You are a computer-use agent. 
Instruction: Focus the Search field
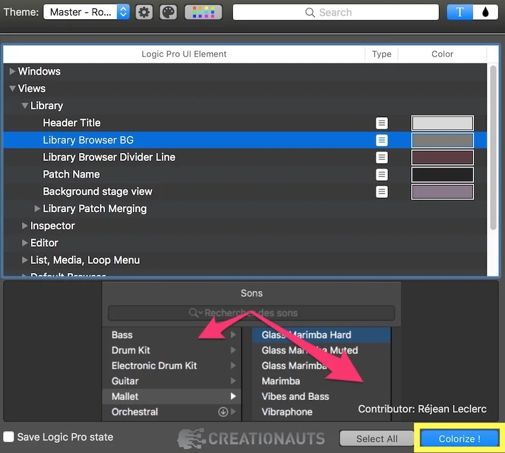(336, 12)
